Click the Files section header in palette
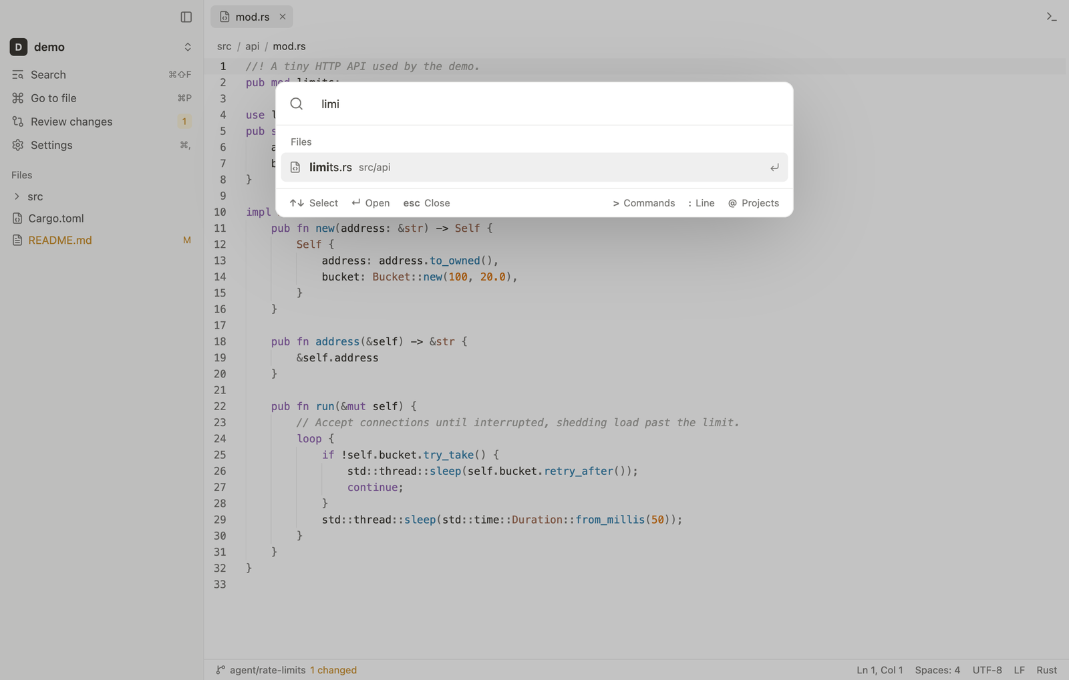Screen dimensions: 1069x680 pyautogui.click(x=301, y=142)
